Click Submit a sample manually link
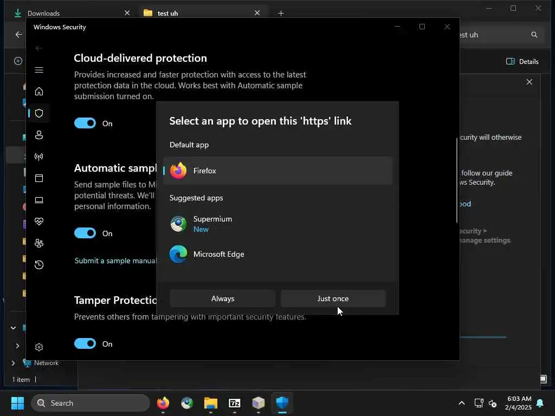Screen dimensions: 555x416 pyautogui.click(x=115, y=261)
